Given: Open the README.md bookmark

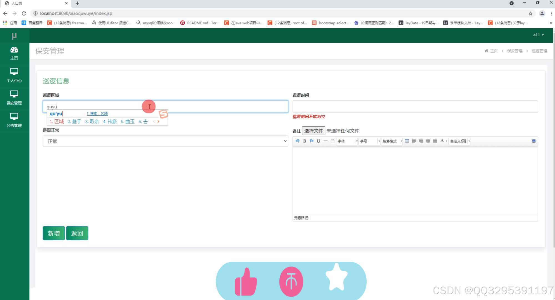Looking at the screenshot, I should tap(200, 23).
